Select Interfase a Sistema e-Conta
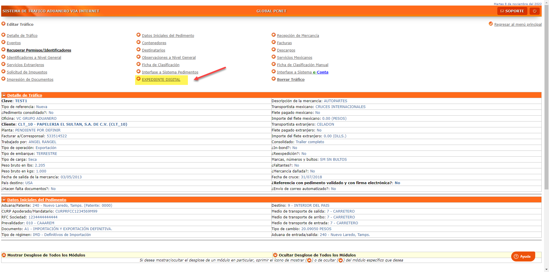Viewport: 549px width, 272px height. tap(302, 72)
